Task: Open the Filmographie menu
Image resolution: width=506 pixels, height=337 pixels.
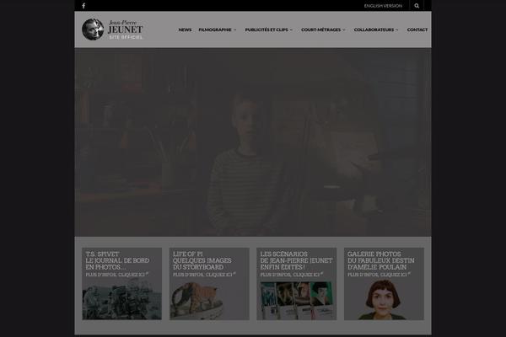Action: coord(215,29)
